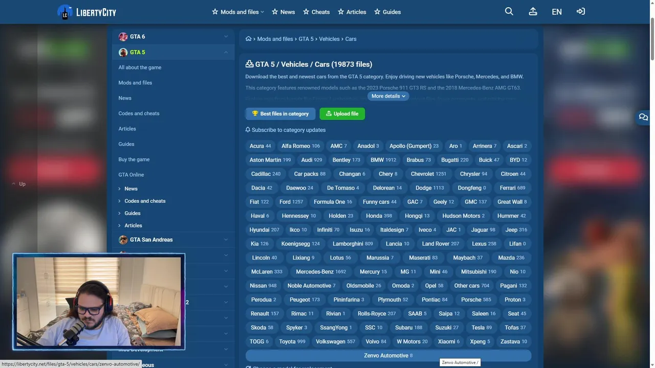Viewport: 655px width, 368px height.
Task: Select the Mercedes-Benz brand tag
Action: click(321, 272)
